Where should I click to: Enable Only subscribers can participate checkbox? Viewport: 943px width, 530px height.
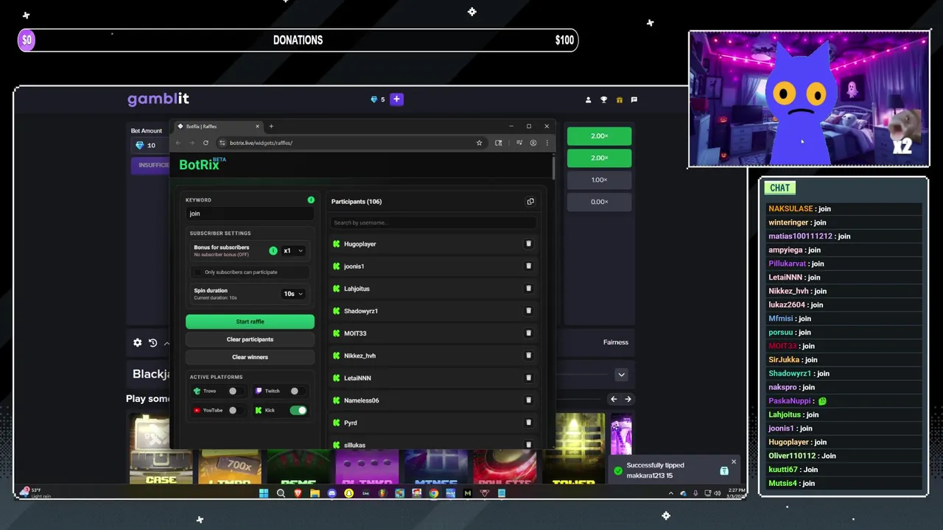[x=197, y=272]
